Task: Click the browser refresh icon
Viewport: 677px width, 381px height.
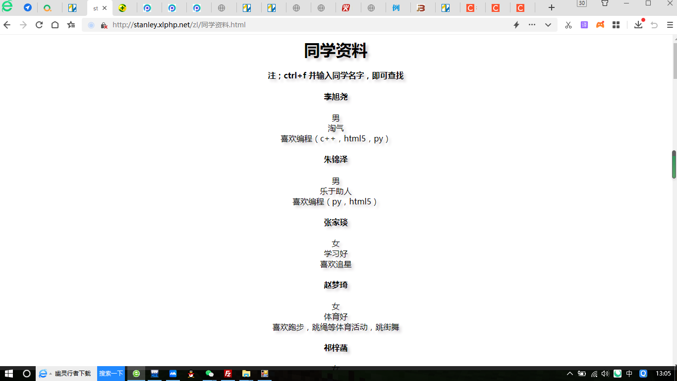Action: click(39, 25)
